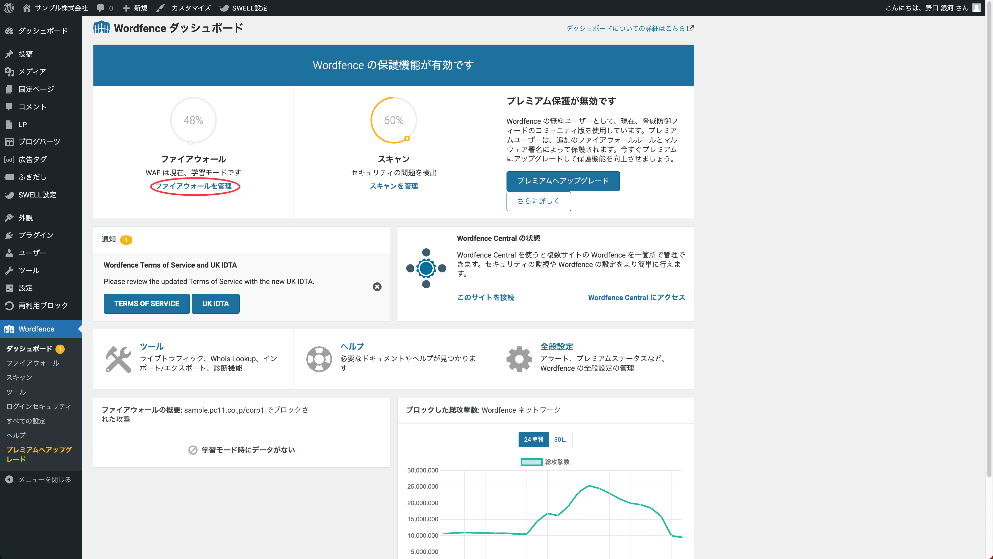993x559 pixels.
Task: Toggle the 総攻撃数 legend swatch
Action: pos(531,462)
